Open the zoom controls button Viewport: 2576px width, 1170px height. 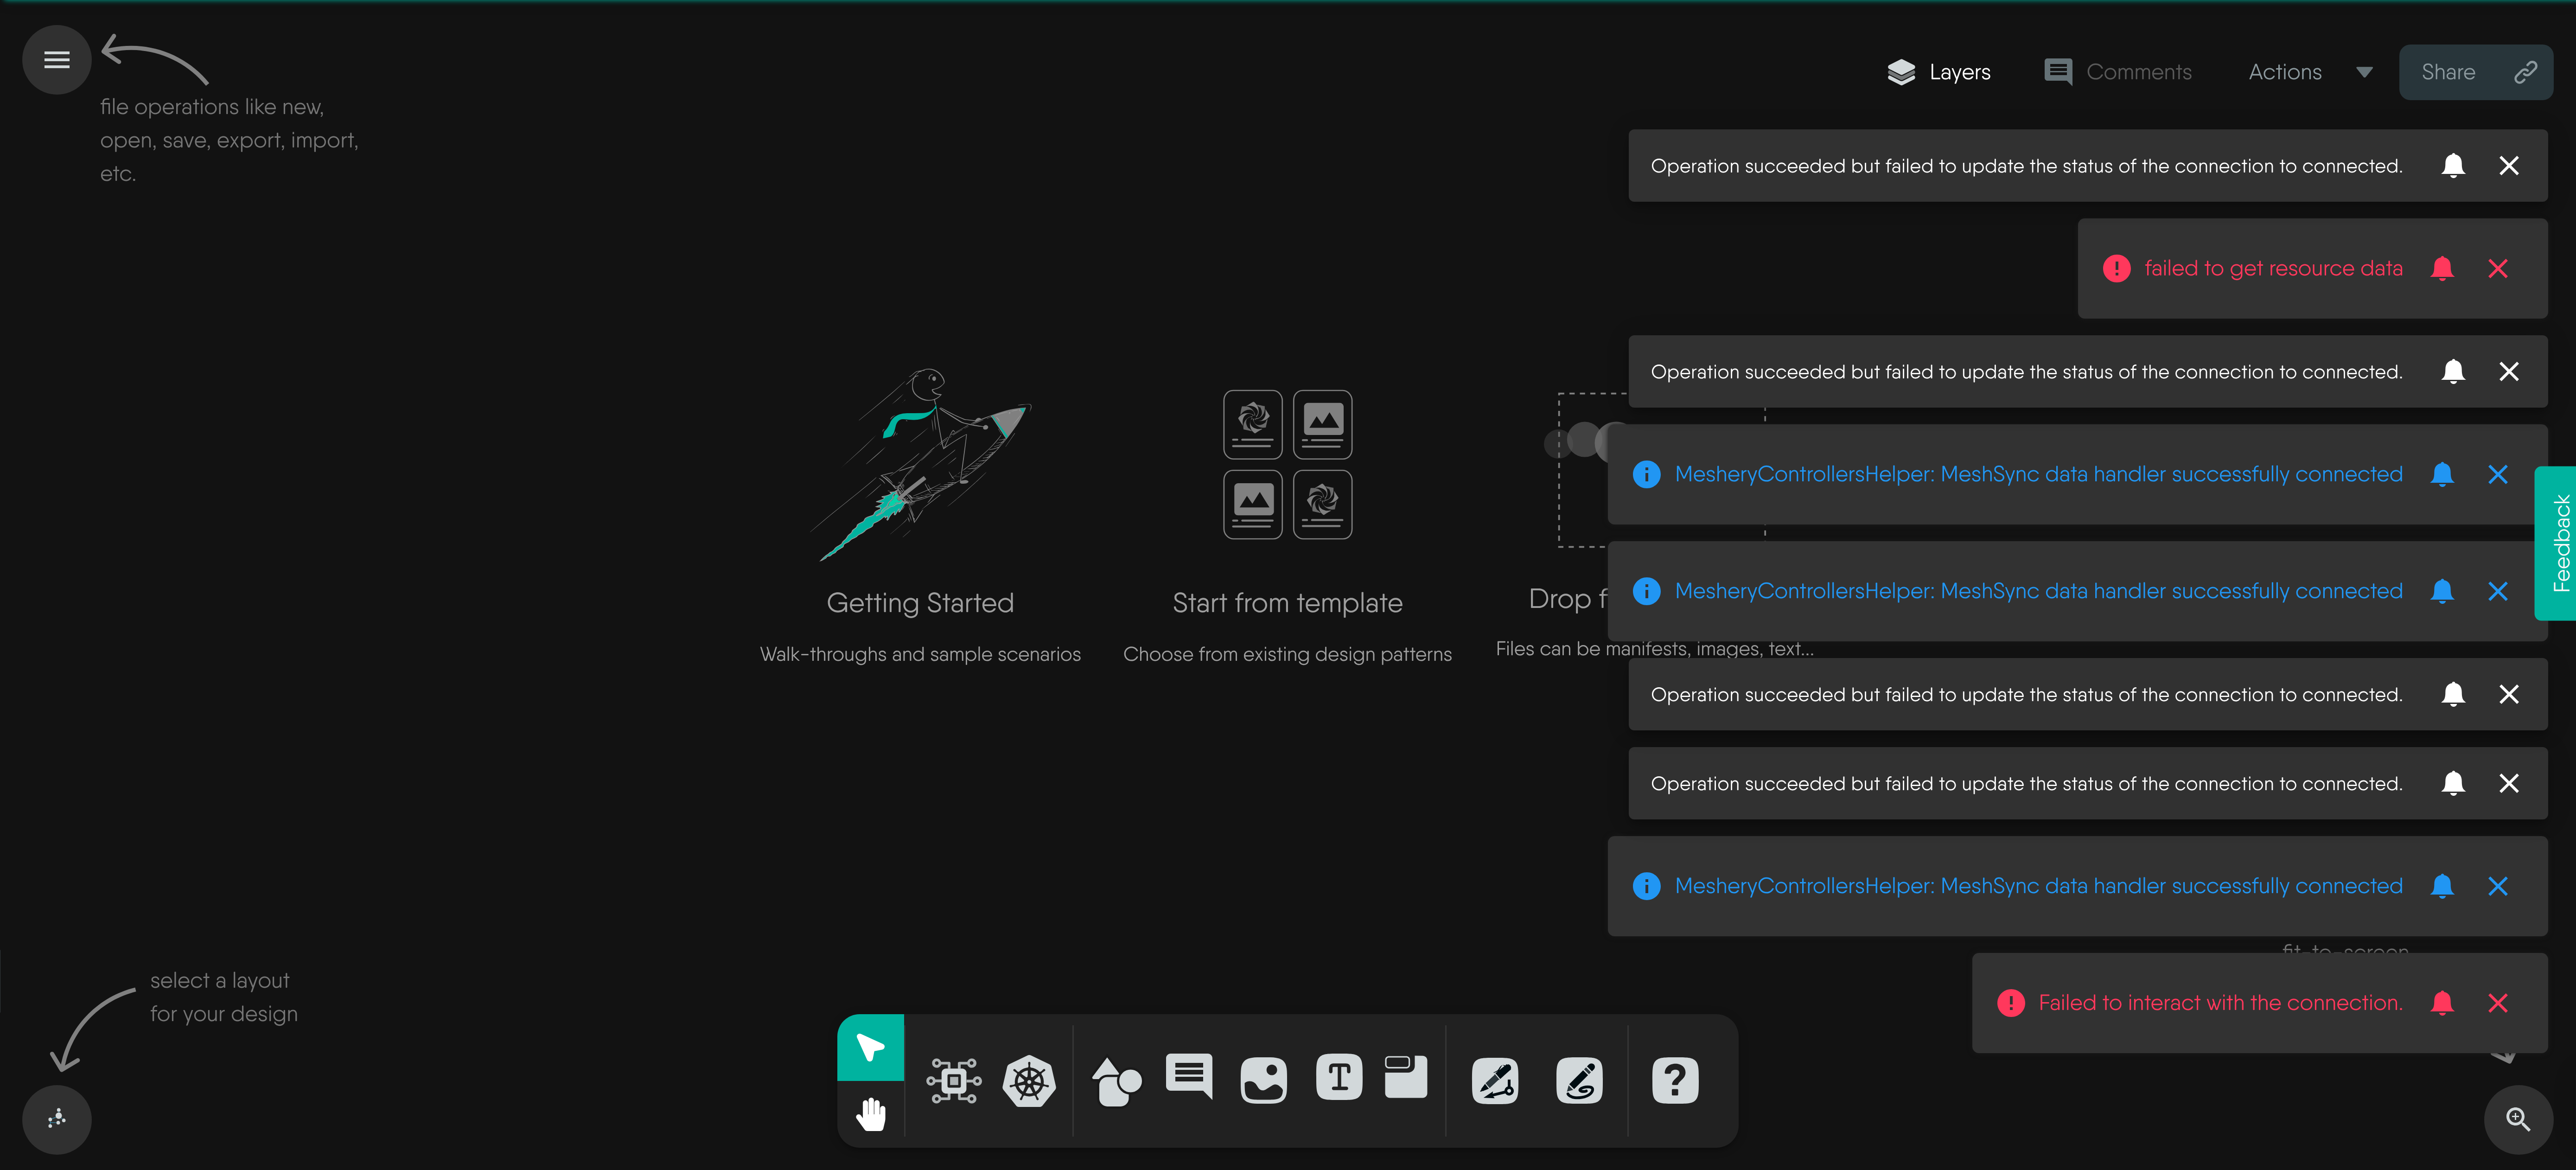(x=2518, y=1119)
